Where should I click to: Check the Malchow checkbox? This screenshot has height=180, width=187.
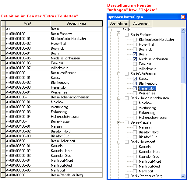pyautogui.click(x=135, y=103)
